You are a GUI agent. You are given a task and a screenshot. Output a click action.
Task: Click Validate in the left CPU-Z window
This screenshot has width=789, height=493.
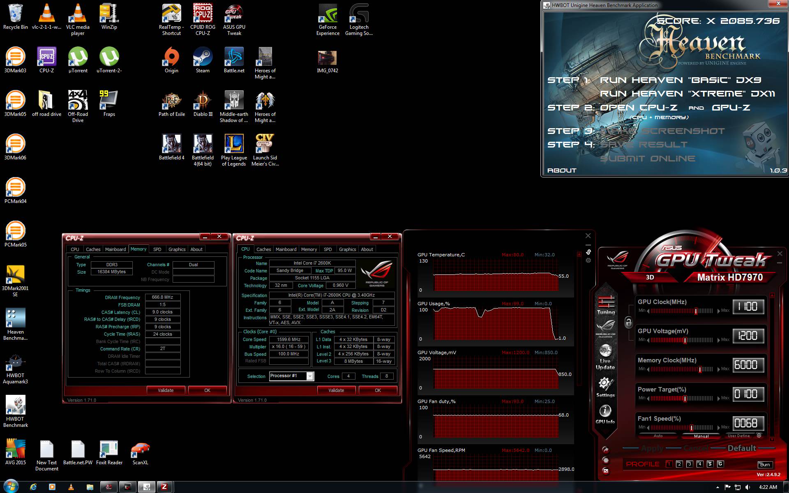click(166, 390)
